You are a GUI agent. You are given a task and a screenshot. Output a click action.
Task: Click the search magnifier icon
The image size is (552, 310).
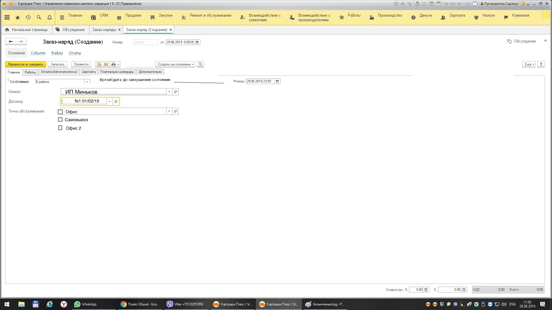click(x=39, y=18)
